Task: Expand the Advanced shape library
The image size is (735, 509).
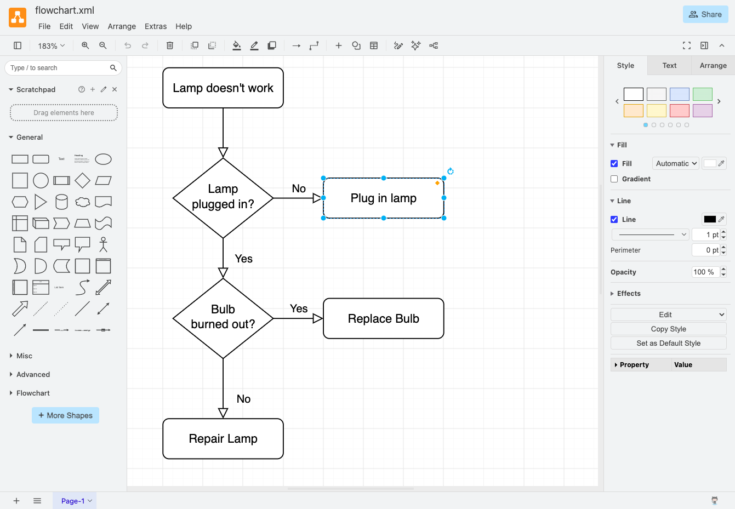Action: click(30, 374)
